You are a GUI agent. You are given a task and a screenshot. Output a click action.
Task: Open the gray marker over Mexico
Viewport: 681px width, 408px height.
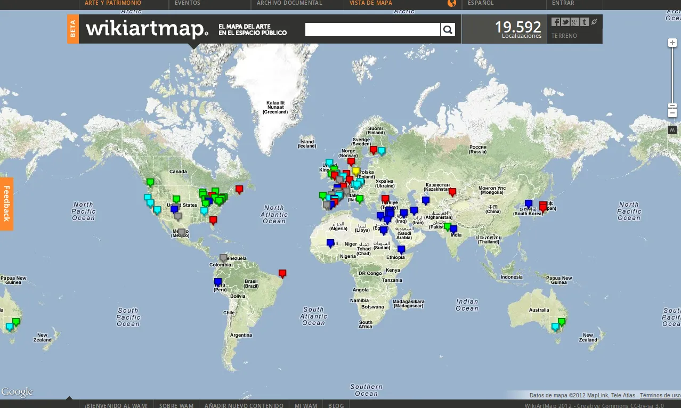182,233
